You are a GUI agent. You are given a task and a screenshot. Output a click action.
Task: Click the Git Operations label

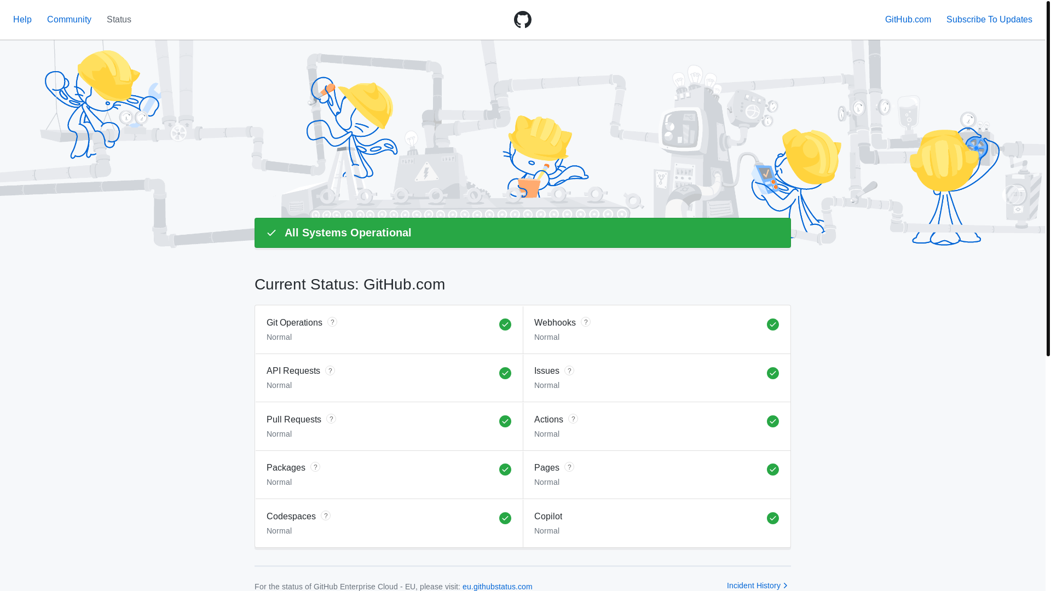point(294,323)
